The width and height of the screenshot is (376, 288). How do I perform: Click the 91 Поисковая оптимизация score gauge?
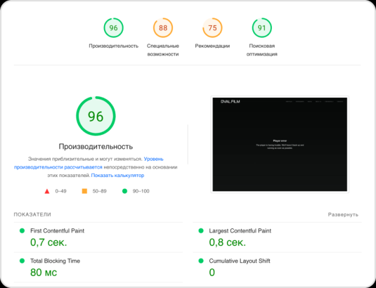pyautogui.click(x=261, y=28)
